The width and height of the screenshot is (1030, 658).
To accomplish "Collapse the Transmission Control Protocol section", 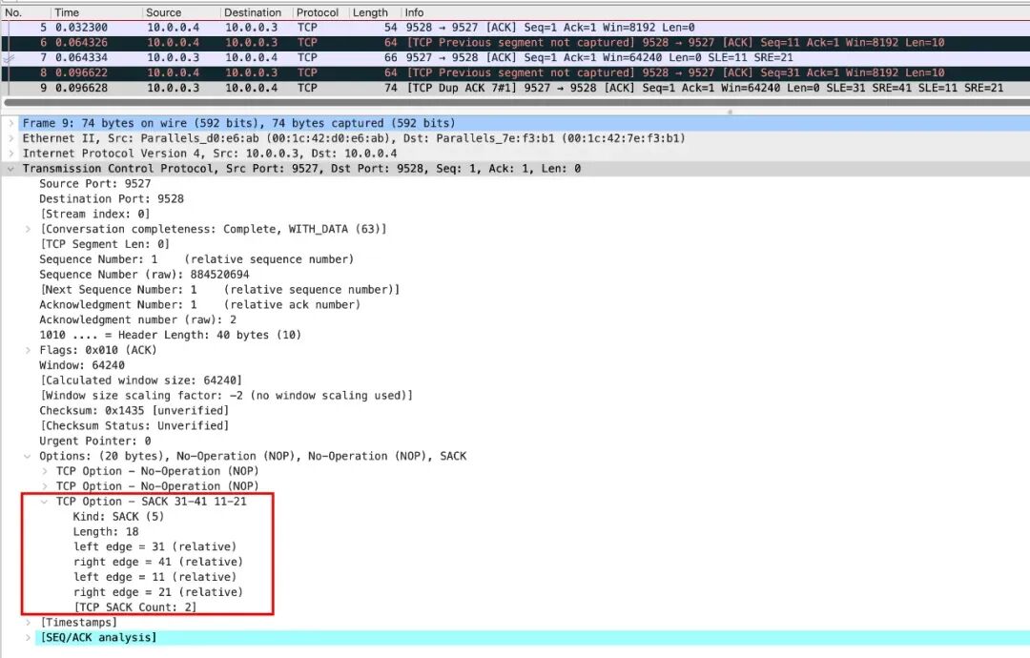I will [x=10, y=169].
